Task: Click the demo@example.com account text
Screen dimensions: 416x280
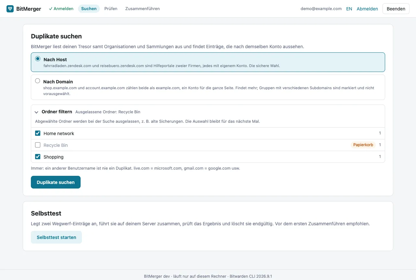Action: click(321, 9)
